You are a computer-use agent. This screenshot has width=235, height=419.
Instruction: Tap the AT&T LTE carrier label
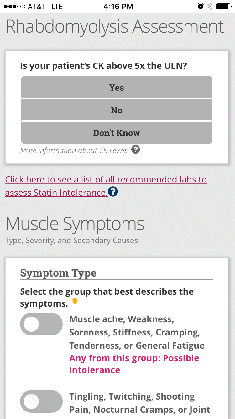tap(45, 6)
